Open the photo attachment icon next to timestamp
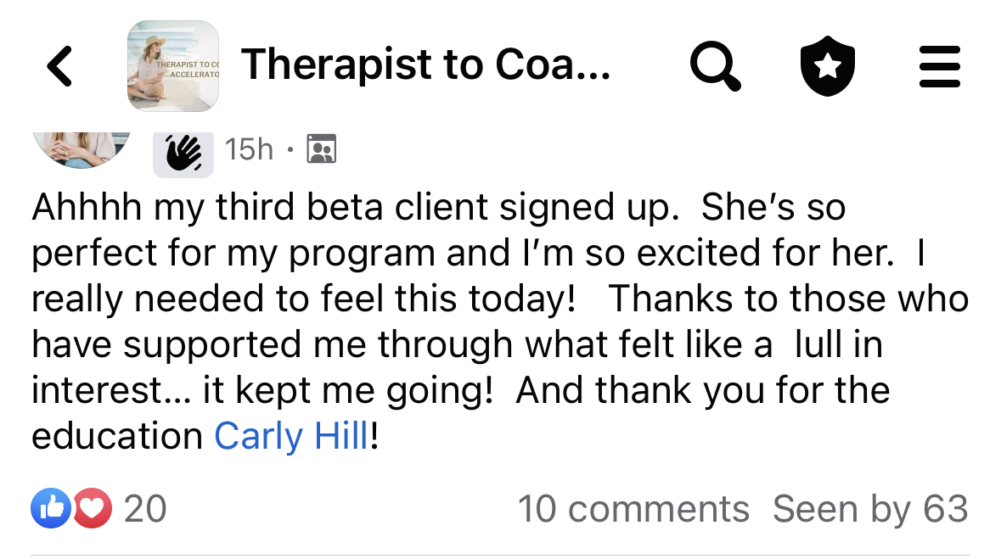Viewport: 1001px width, 559px height. (x=321, y=148)
